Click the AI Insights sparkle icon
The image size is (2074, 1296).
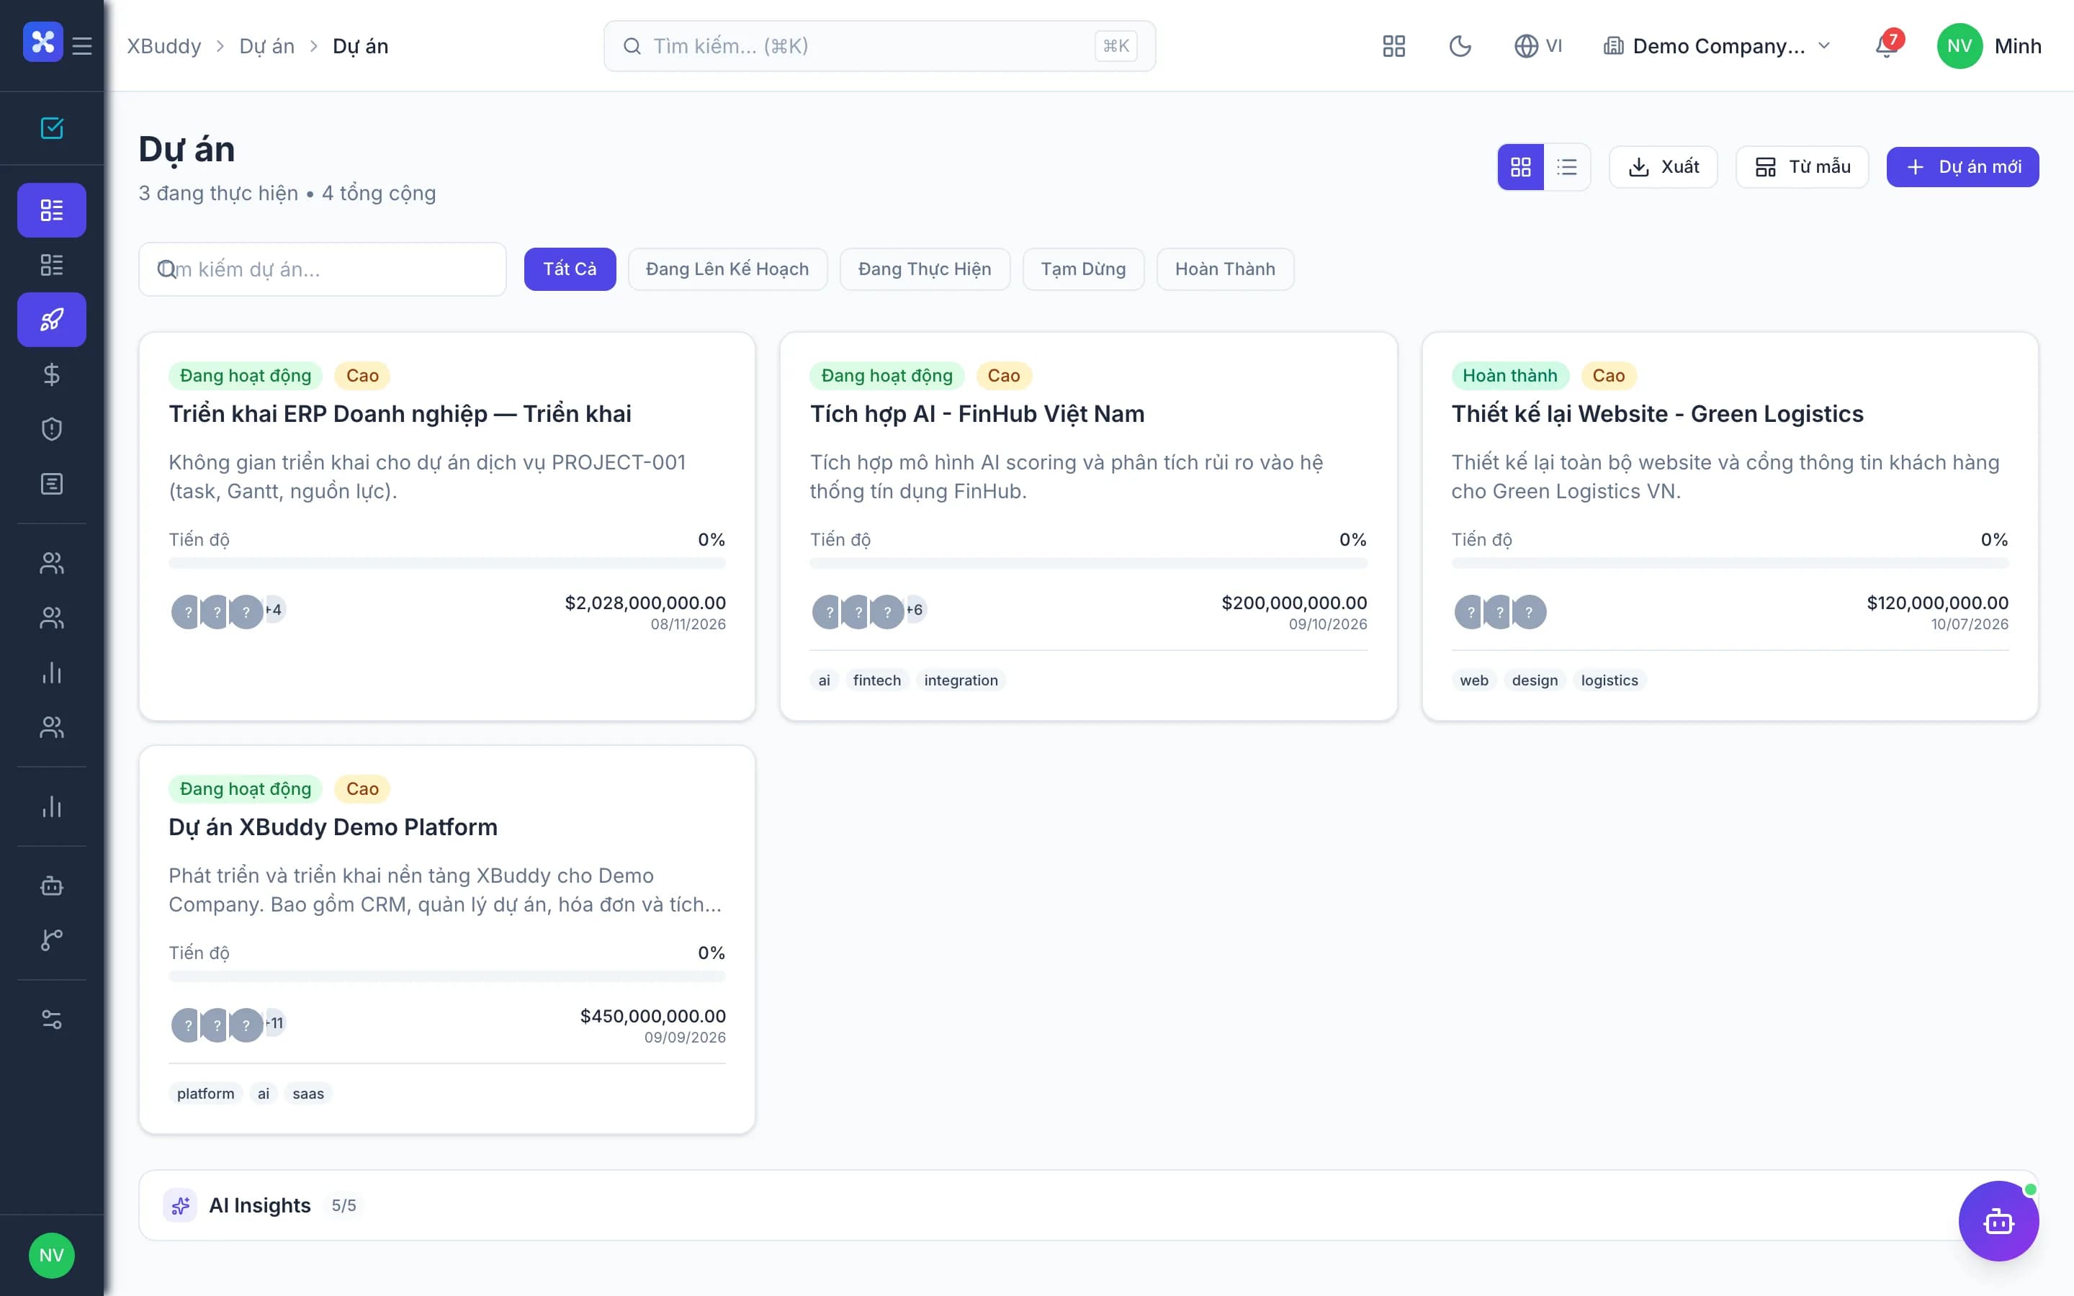[180, 1205]
